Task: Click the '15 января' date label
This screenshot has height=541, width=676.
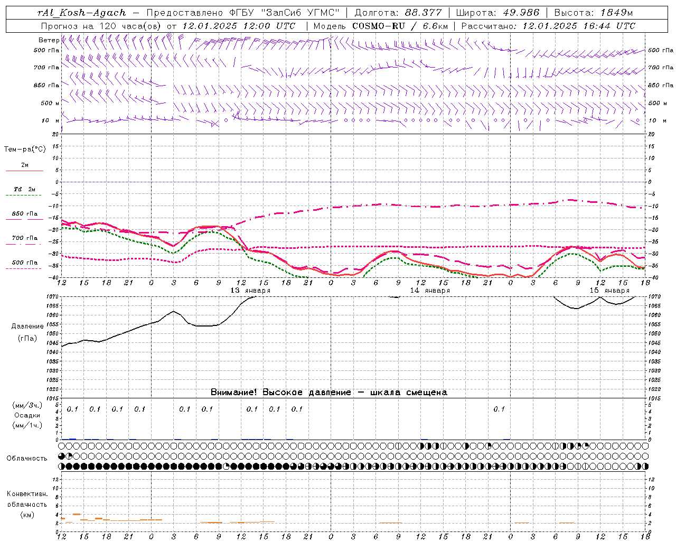Action: click(609, 291)
